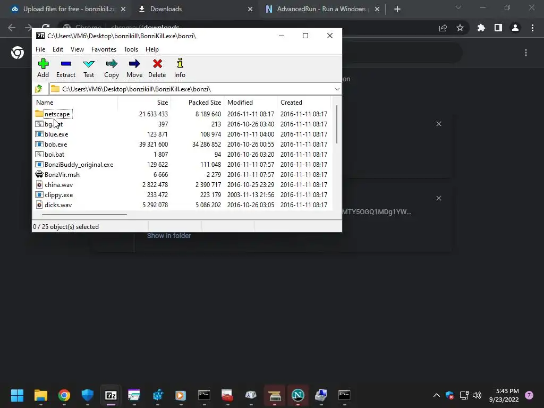Click the 7-Zip horizontal scrollbar

click(84, 215)
